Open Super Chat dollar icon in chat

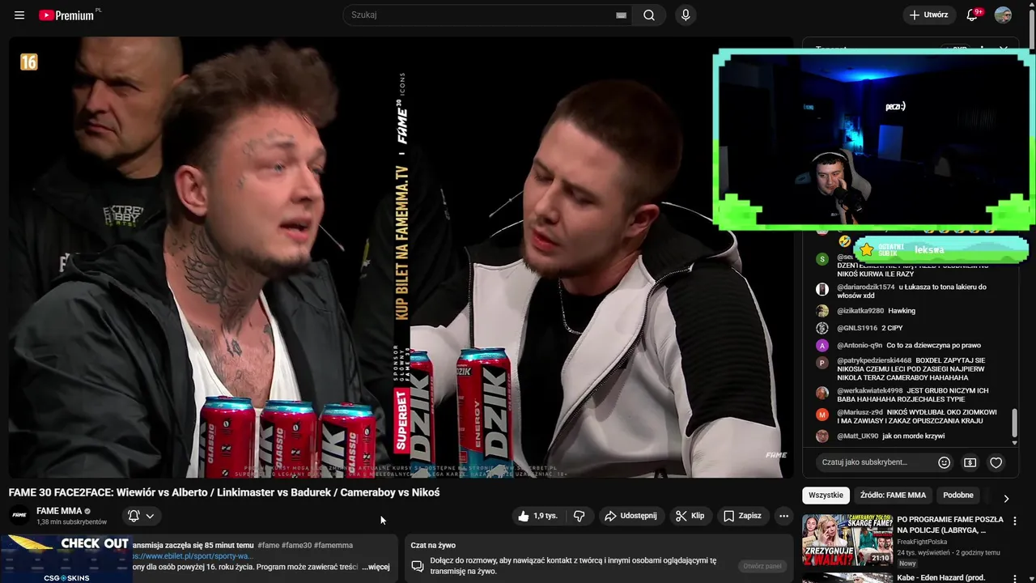coord(970,462)
